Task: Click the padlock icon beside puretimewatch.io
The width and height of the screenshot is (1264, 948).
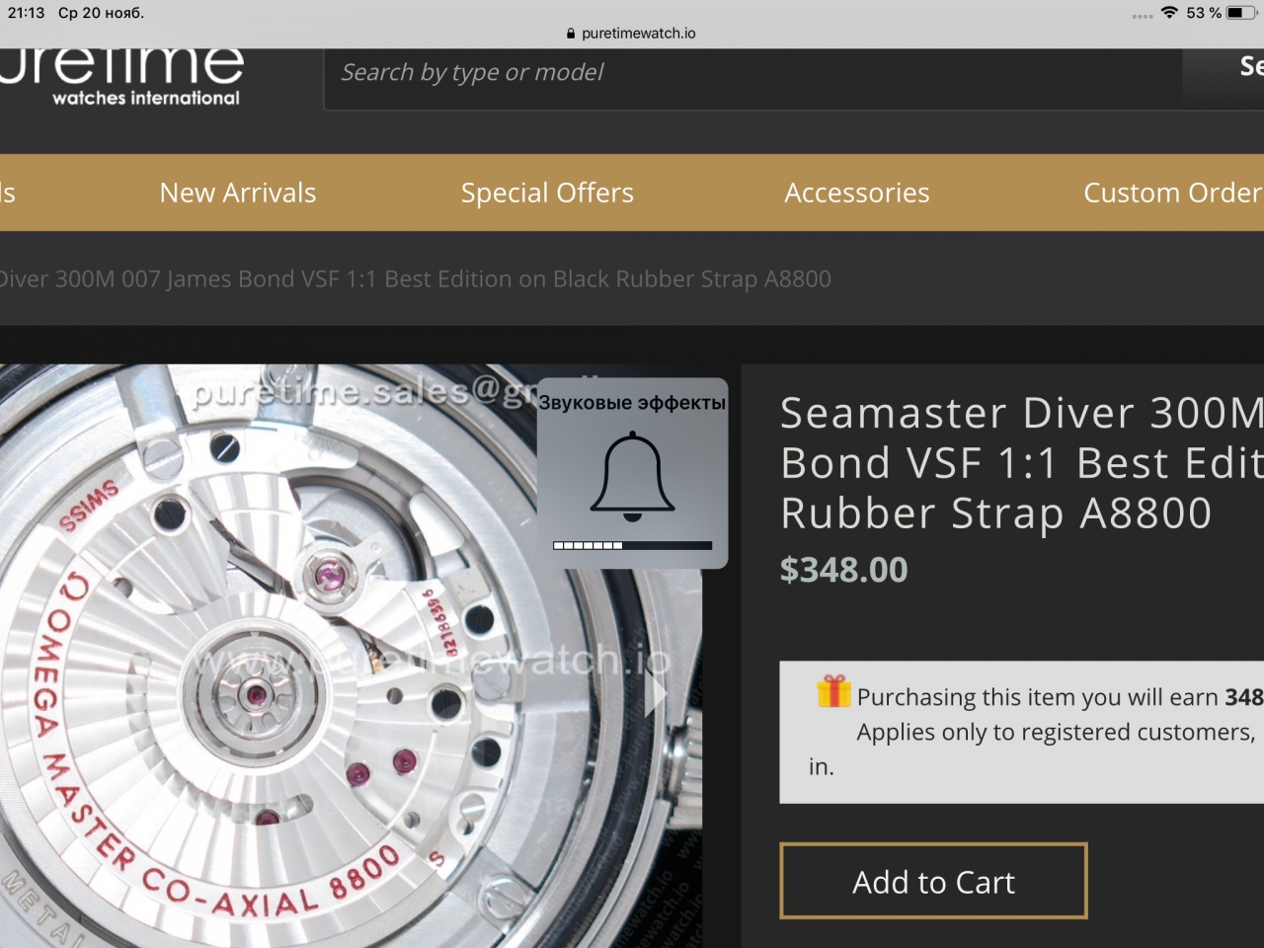Action: [x=571, y=34]
